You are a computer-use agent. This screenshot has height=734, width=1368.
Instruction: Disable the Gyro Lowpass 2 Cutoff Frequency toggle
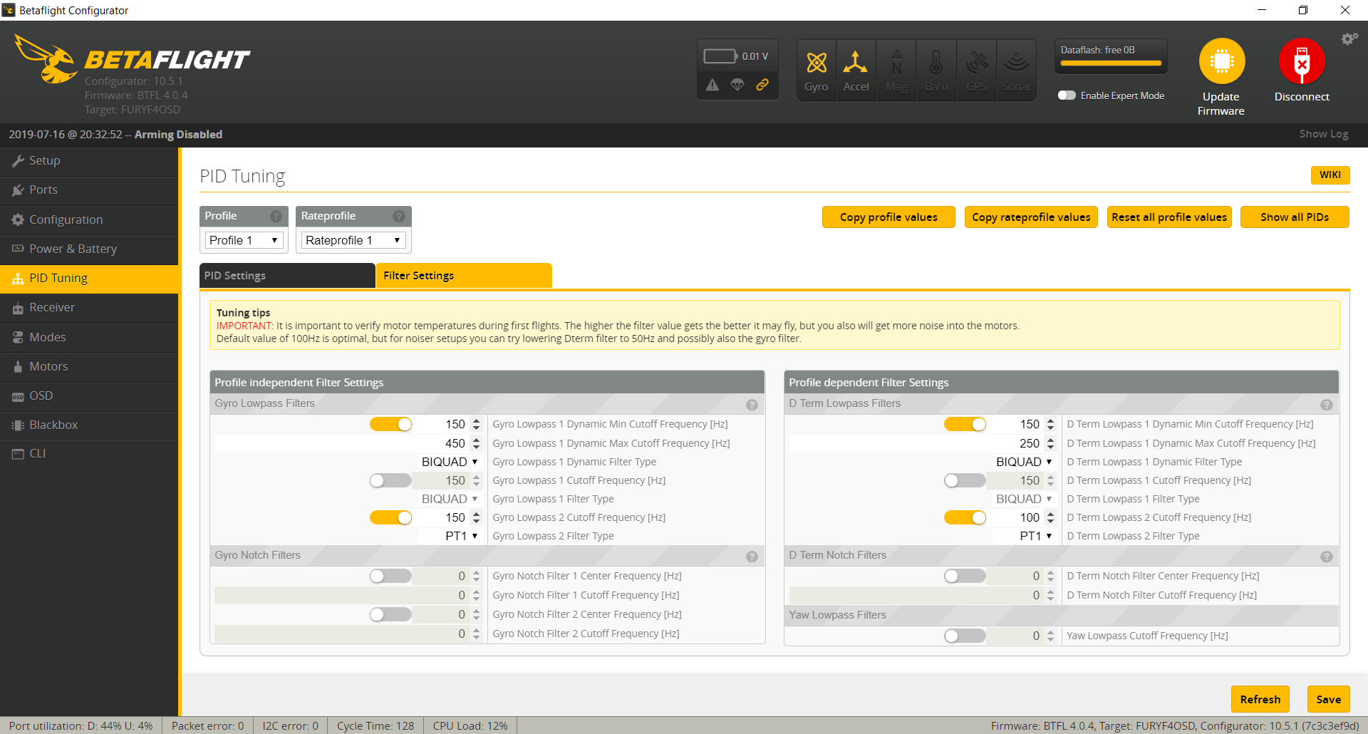[390, 518]
